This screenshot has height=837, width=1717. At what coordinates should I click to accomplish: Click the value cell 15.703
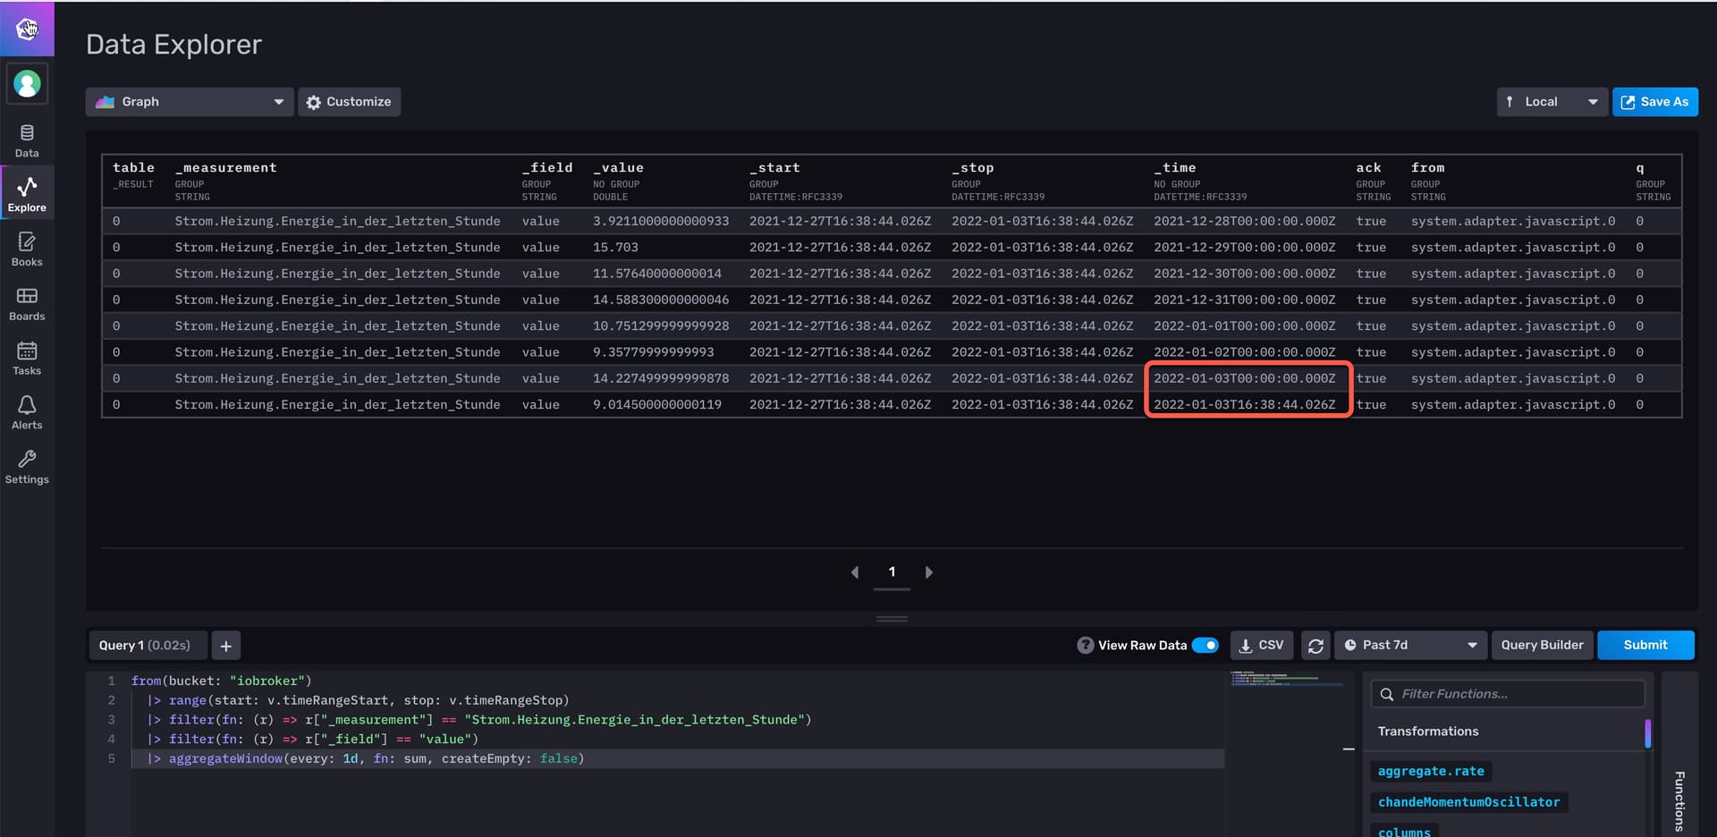click(615, 248)
